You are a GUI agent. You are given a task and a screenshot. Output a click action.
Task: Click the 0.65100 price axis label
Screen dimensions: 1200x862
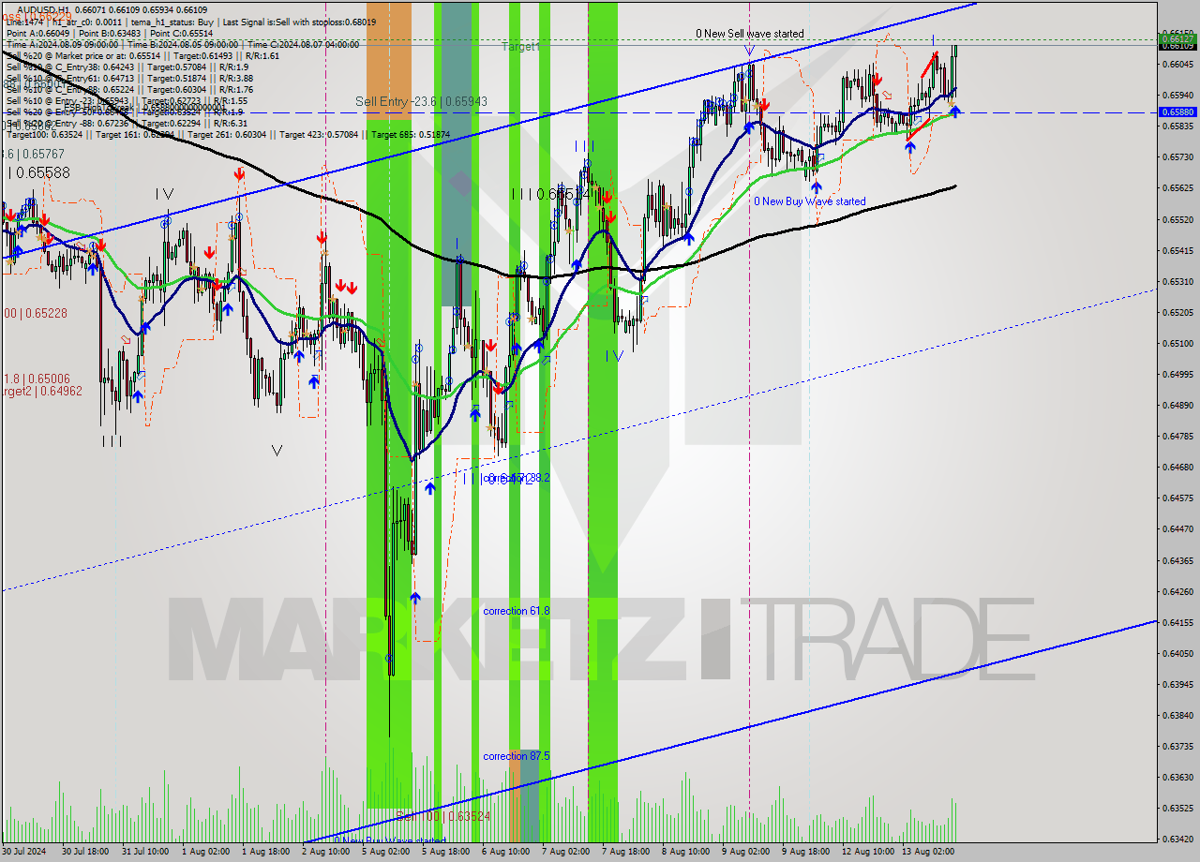[x=1178, y=344]
